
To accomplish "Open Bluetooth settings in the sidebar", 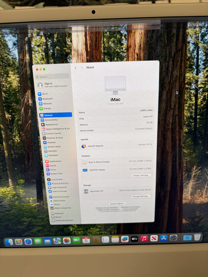I will coord(46,99).
